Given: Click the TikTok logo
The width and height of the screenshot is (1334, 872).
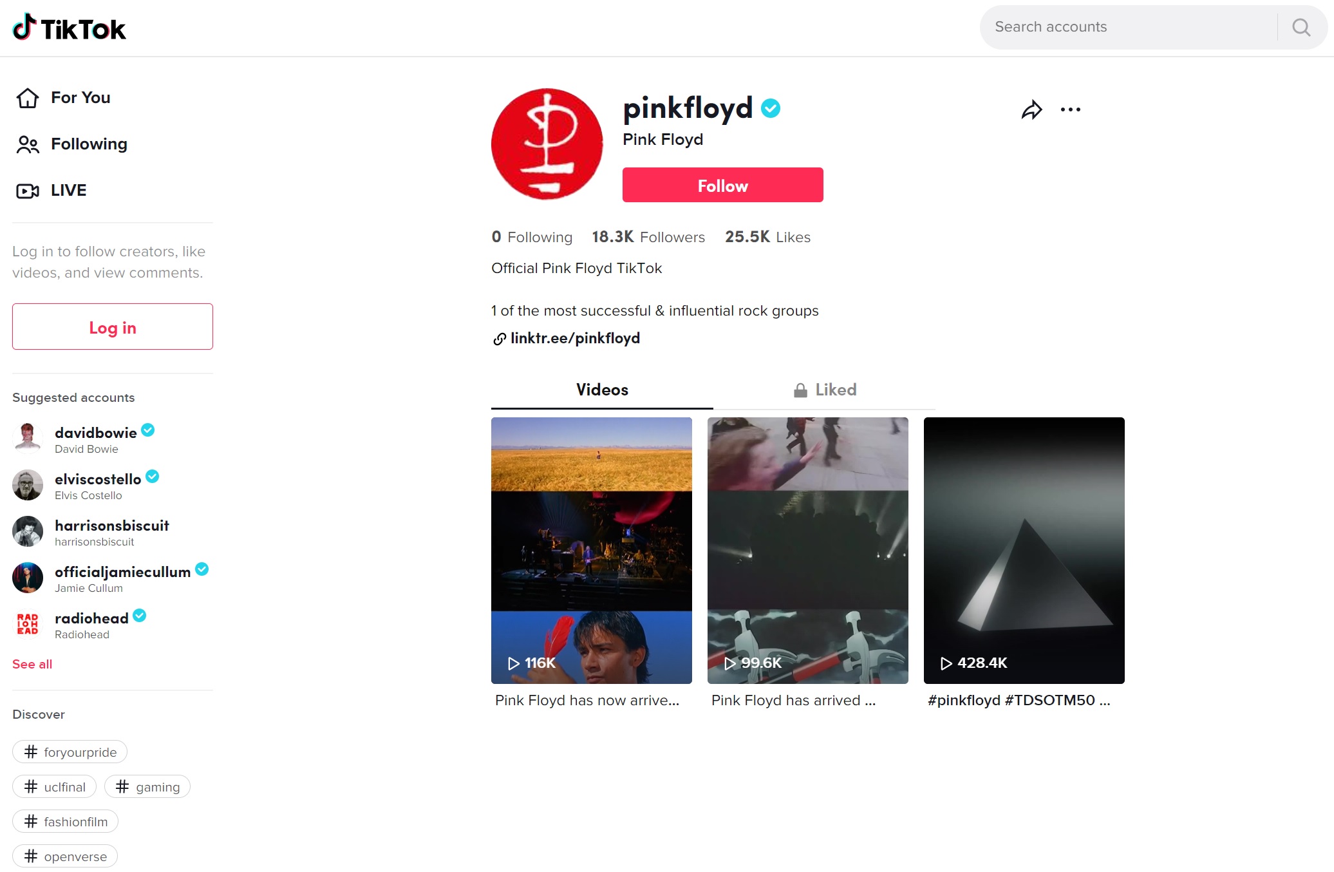Looking at the screenshot, I should [x=69, y=28].
